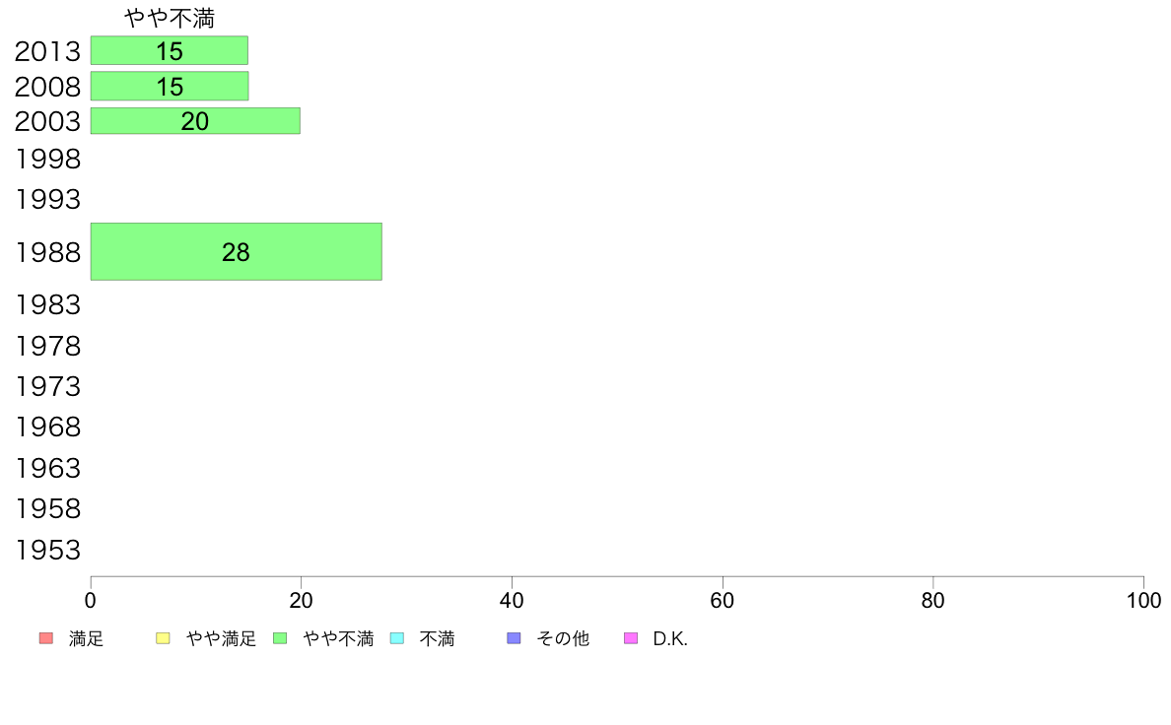Click the cyan 不満 legend swatch
Image resolution: width=1171 pixels, height=725 pixels.
click(397, 638)
